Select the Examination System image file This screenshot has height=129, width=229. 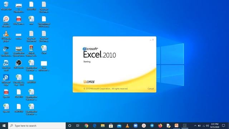[x=19, y=51]
